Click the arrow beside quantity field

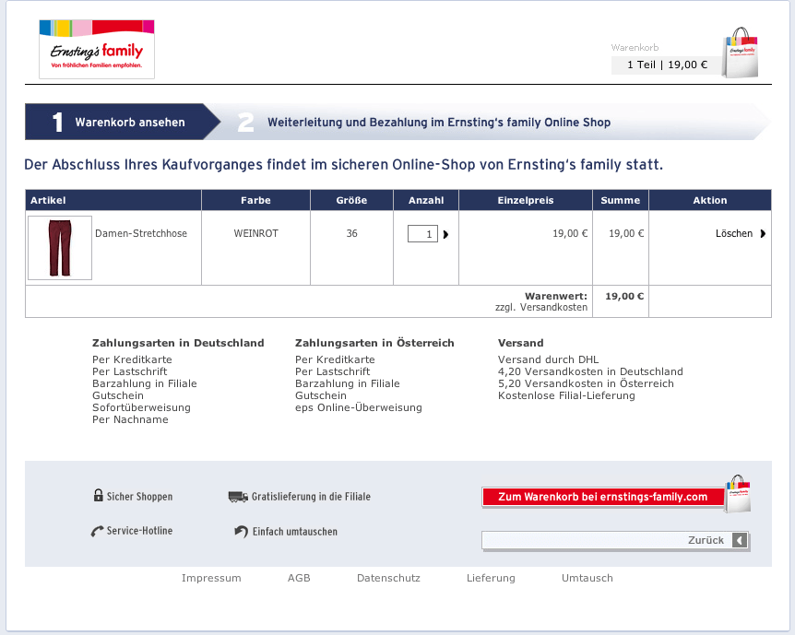445,235
